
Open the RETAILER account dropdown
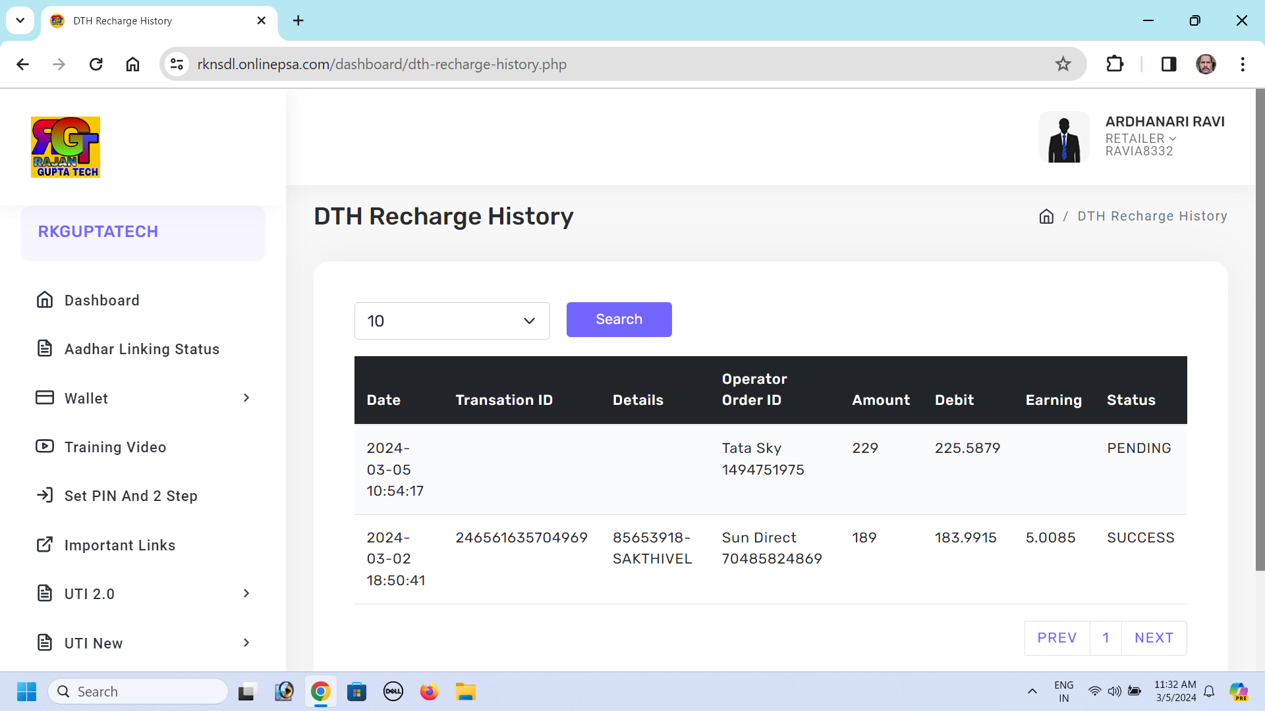[x=1140, y=139]
